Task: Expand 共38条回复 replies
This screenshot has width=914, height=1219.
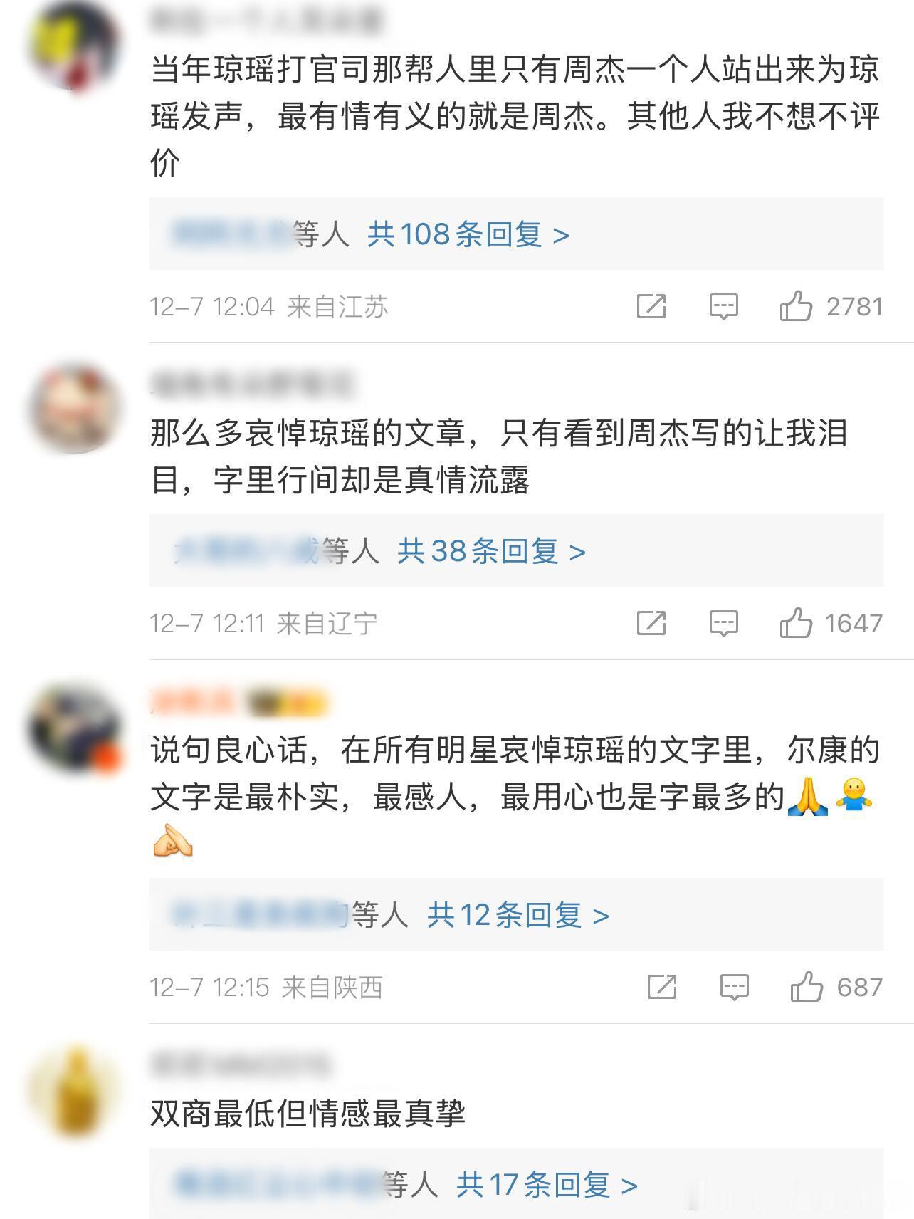Action: 491,550
